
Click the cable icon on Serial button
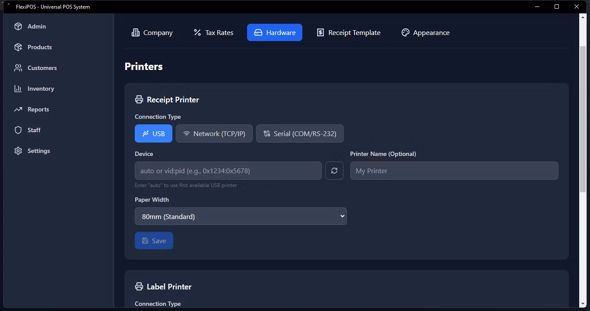[267, 133]
